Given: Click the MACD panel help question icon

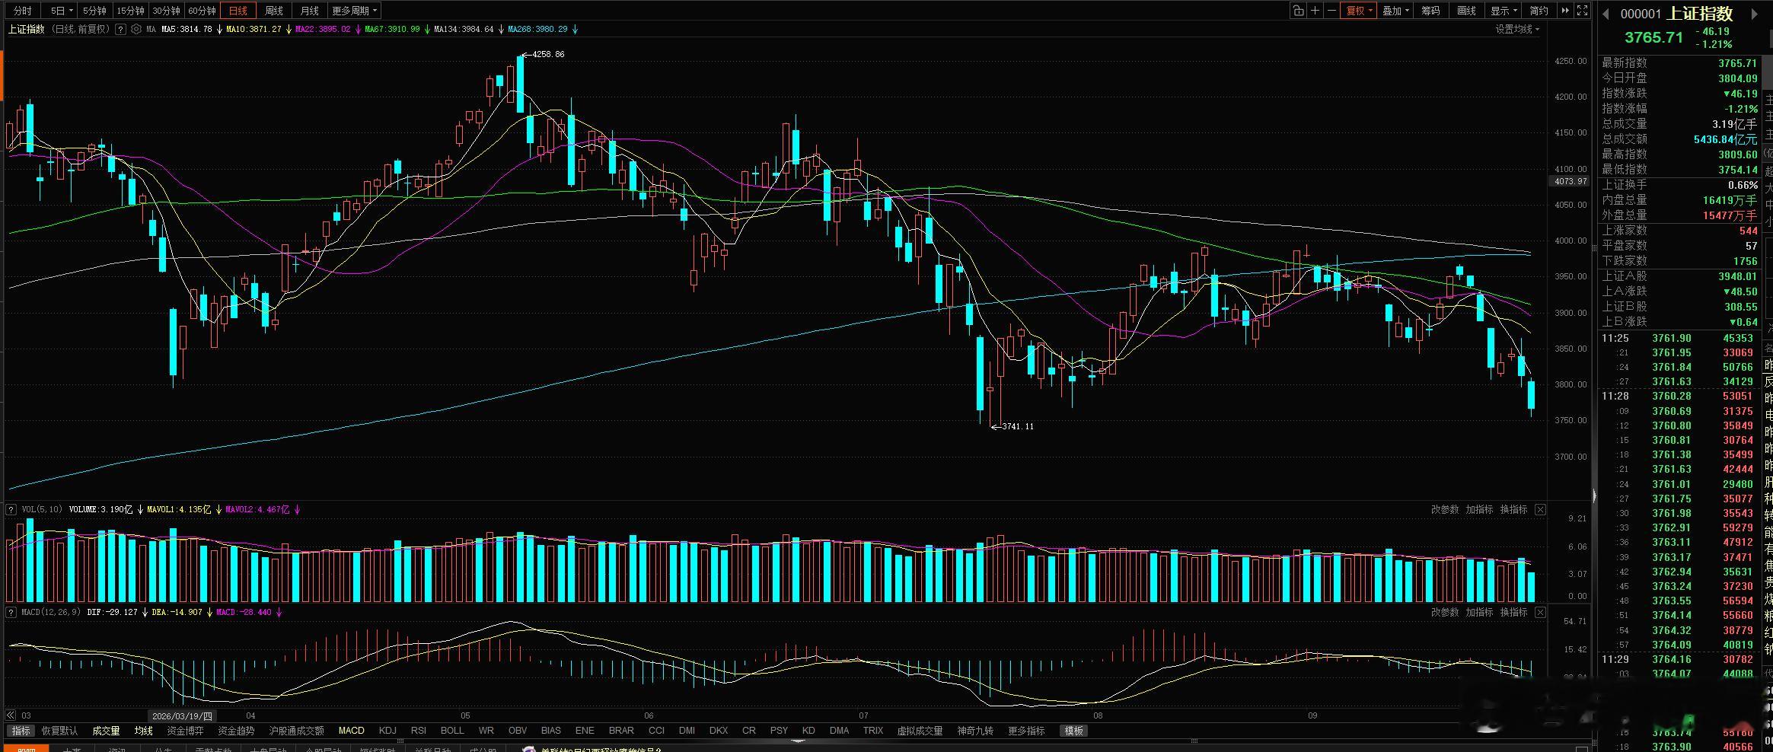Looking at the screenshot, I should [11, 612].
